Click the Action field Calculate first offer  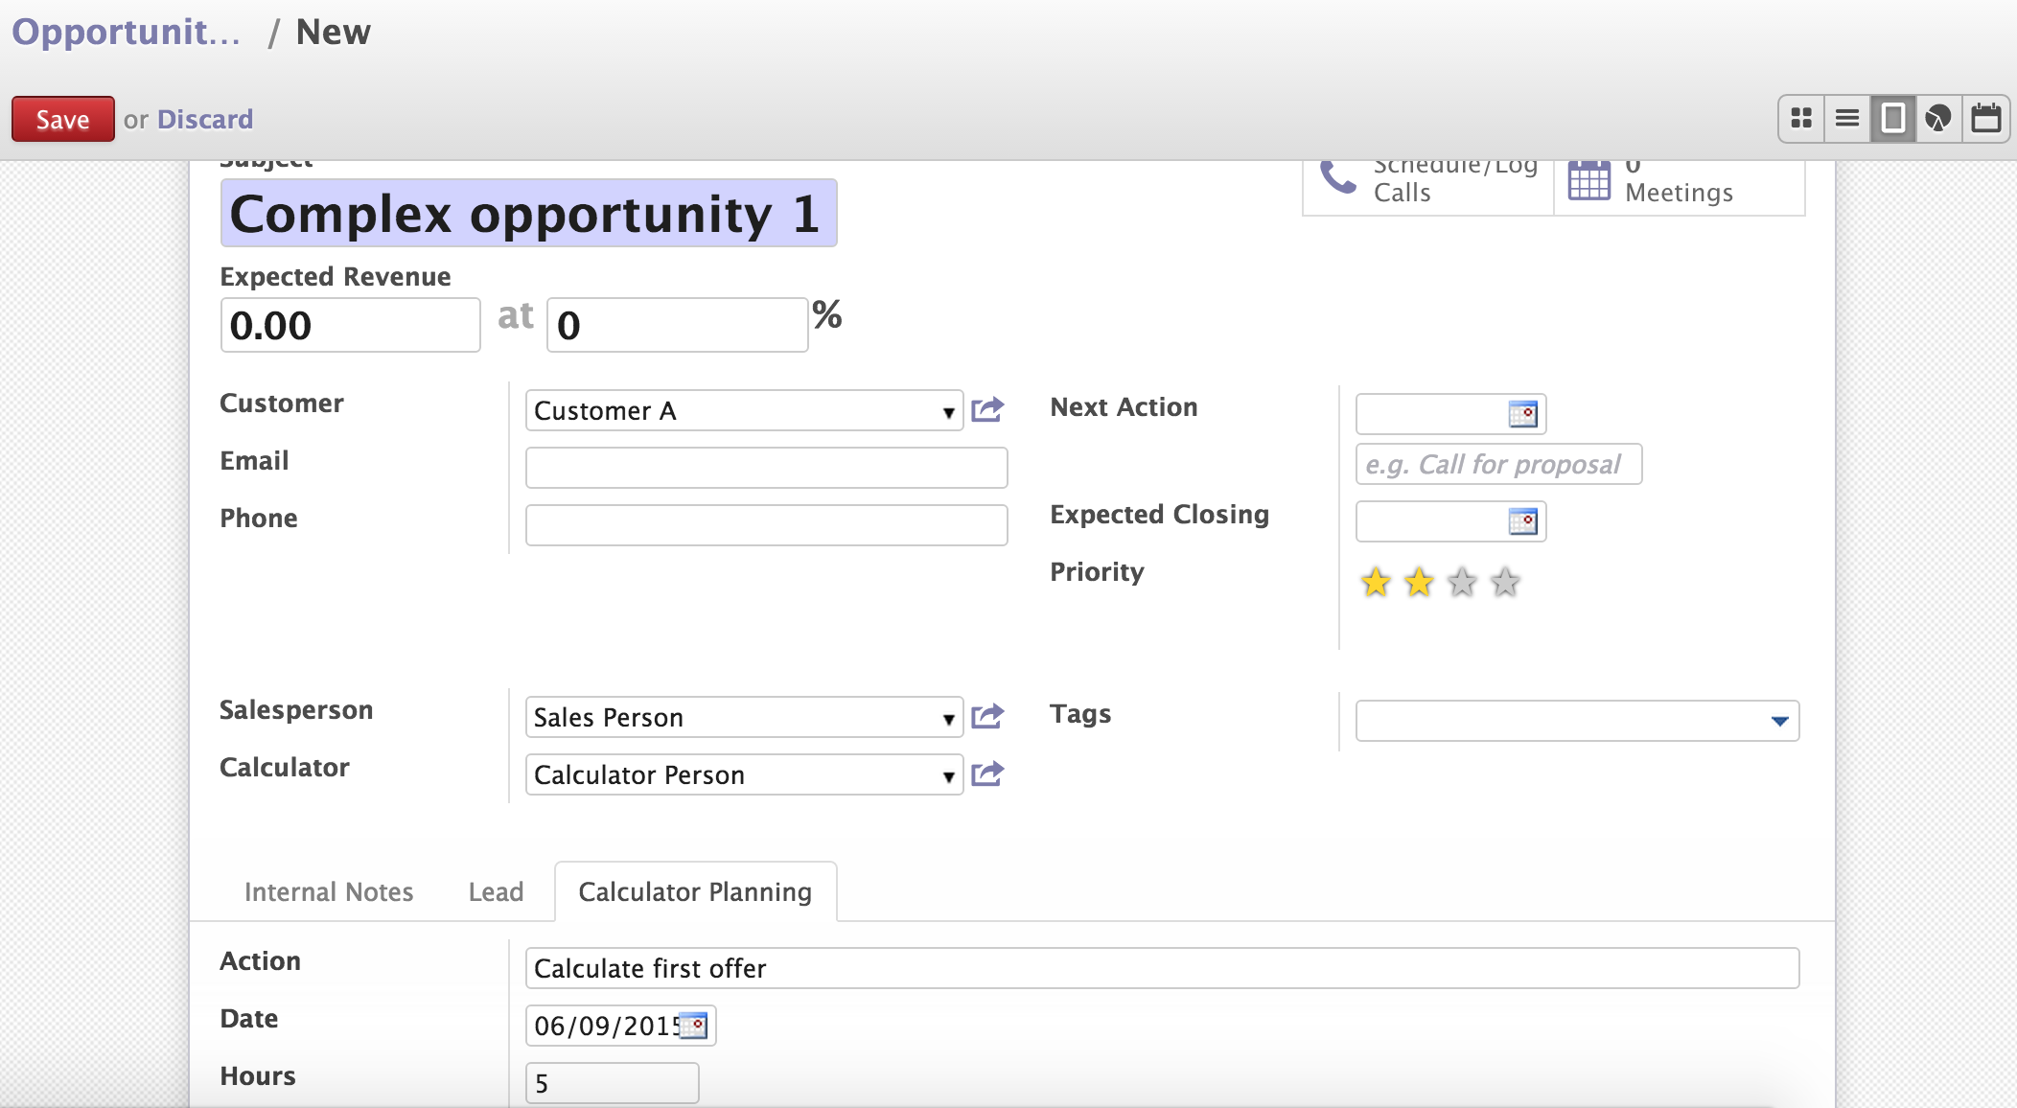coord(1162,968)
